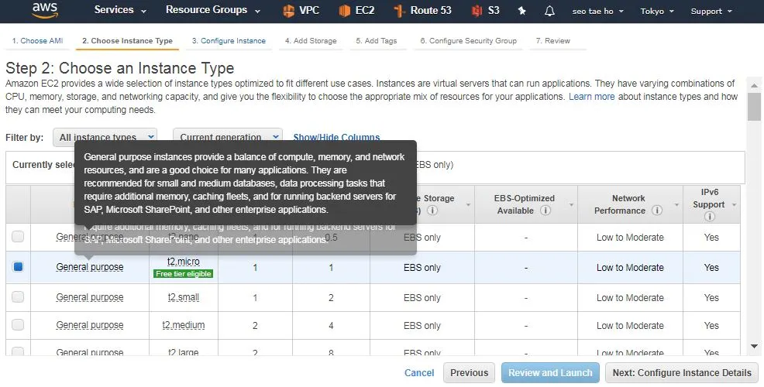Select the 2. Choose Instance Type tab

[127, 41]
